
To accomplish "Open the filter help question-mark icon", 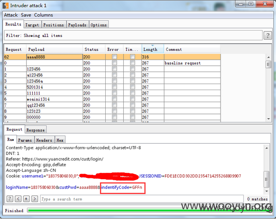I will [267, 36].
